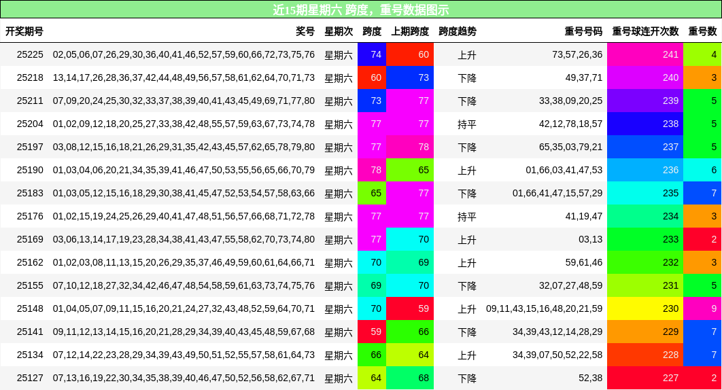The height and width of the screenshot is (390, 722).
Task: Click the span cell 78 in row 25190
Action: click(x=372, y=171)
